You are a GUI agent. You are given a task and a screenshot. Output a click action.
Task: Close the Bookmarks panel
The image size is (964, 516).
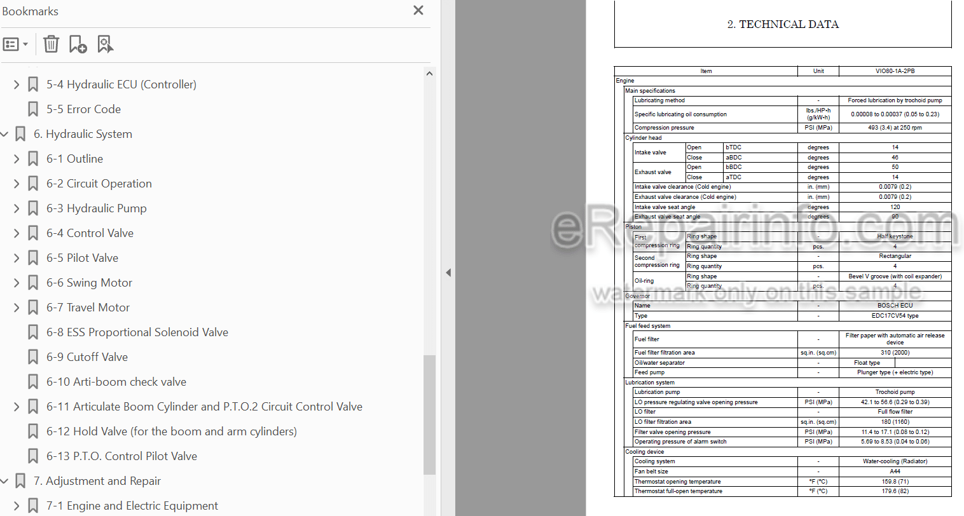[x=418, y=10]
